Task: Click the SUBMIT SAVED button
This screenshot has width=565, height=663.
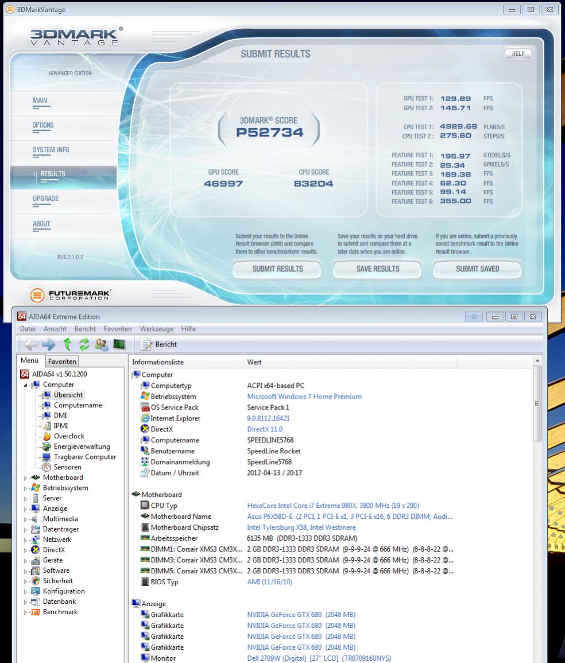Action: click(478, 269)
